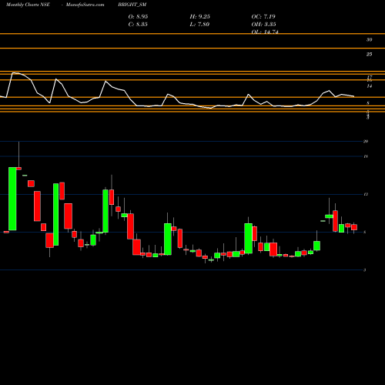
Task: Click the "25" axis label
Action: pos(369,55)
